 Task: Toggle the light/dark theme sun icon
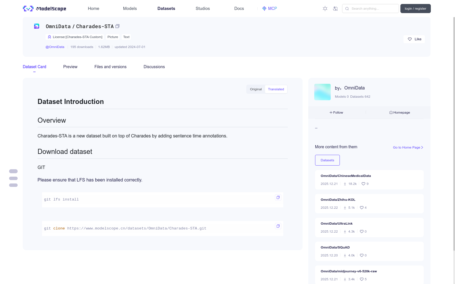(x=325, y=9)
